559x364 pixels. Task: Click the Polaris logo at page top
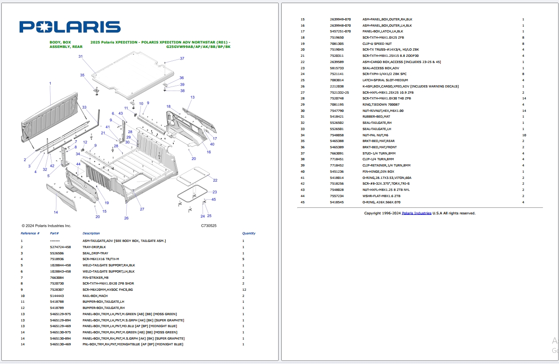click(x=70, y=27)
